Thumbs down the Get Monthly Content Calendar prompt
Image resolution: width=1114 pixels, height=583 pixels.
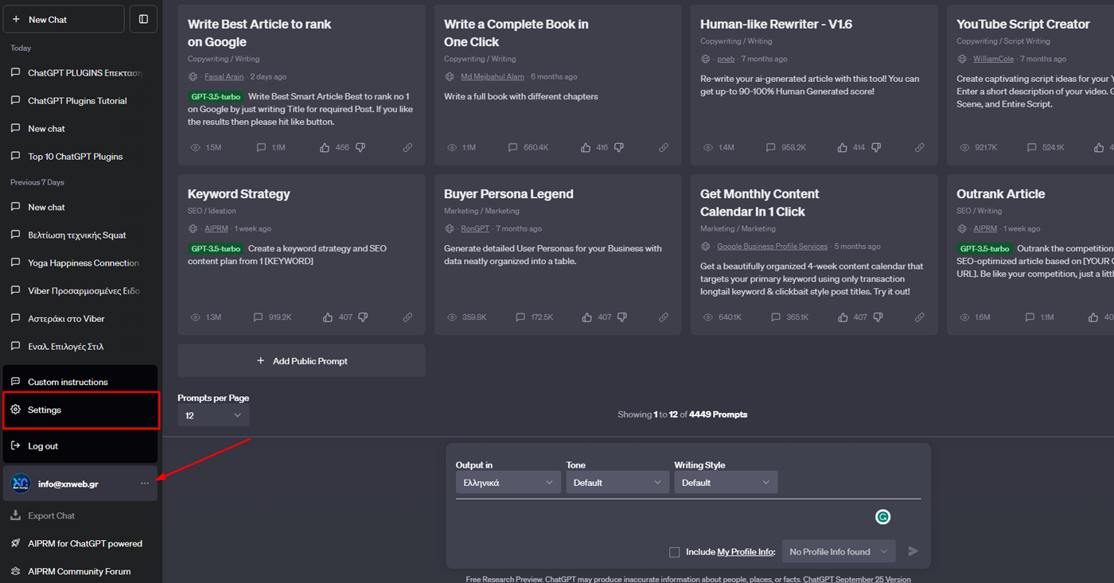coord(878,317)
